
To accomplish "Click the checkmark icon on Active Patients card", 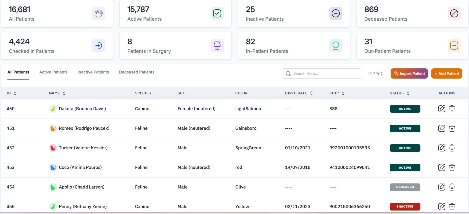I will pyautogui.click(x=217, y=13).
